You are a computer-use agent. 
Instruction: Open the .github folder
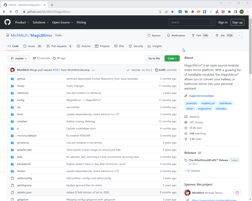[x=21, y=79]
